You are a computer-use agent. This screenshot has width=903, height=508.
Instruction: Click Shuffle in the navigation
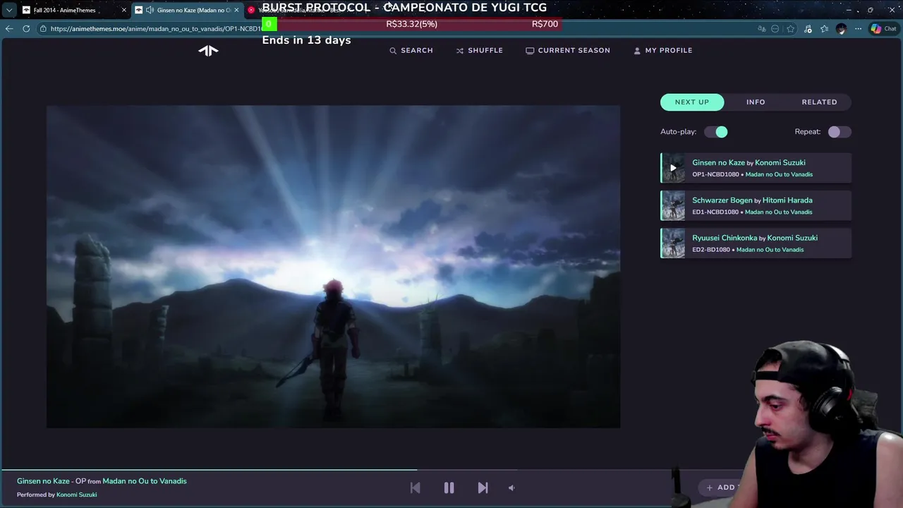click(x=480, y=50)
